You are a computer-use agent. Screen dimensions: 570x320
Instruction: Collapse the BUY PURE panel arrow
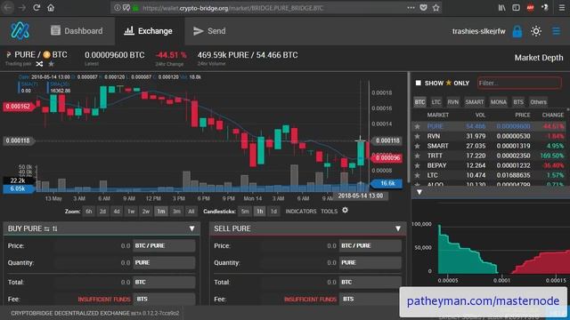192,228
